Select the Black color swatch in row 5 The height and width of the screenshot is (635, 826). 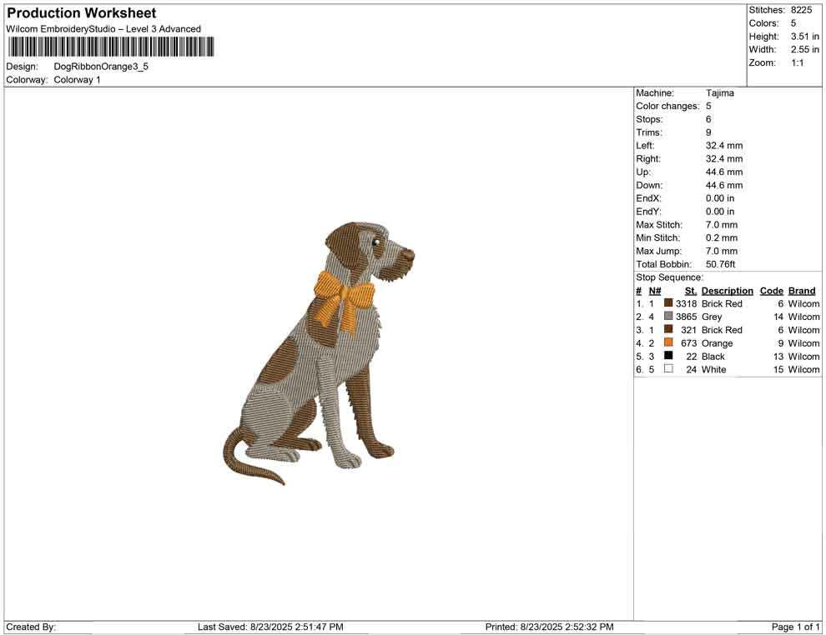coord(667,356)
